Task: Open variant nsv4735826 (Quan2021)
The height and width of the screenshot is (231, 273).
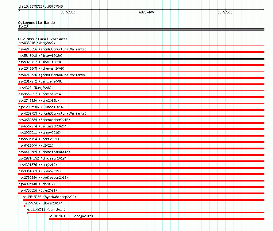Action: pos(38,190)
